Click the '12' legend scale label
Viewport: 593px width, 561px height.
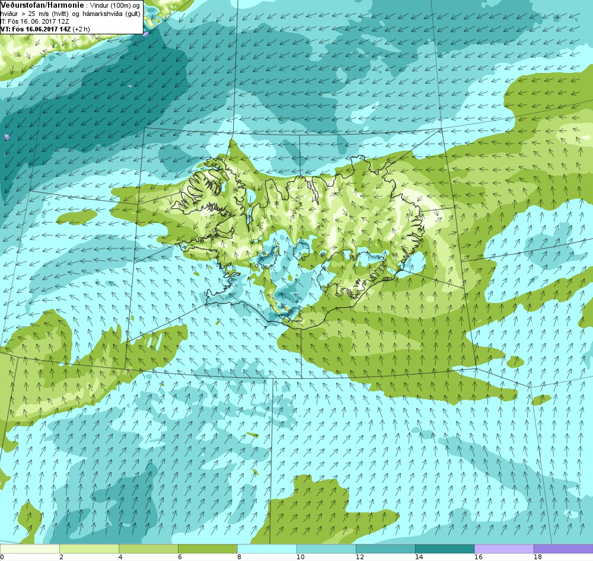[360, 557]
